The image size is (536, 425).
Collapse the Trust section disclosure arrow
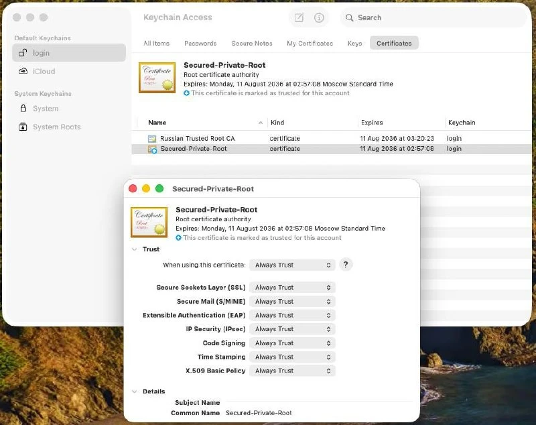(x=135, y=249)
